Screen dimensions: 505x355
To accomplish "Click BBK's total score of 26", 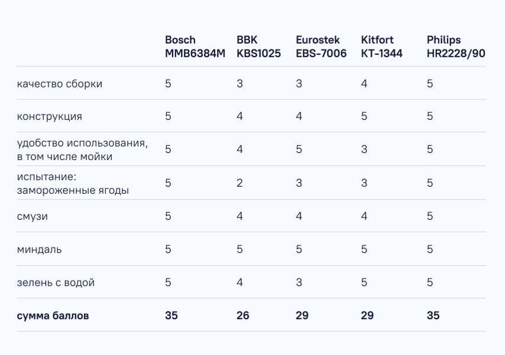I will (243, 315).
